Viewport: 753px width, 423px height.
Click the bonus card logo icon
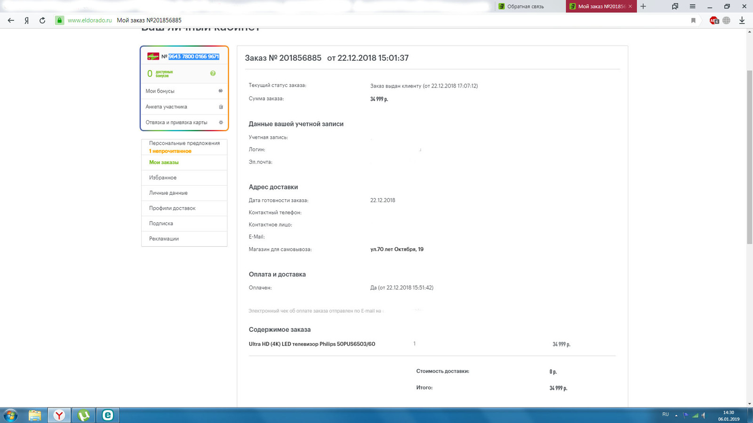click(x=153, y=56)
